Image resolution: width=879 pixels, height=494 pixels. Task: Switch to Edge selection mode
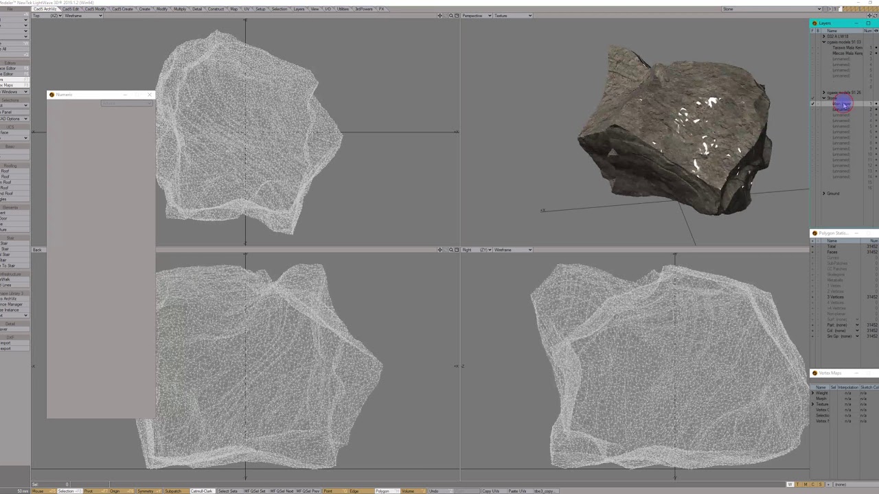(x=361, y=491)
